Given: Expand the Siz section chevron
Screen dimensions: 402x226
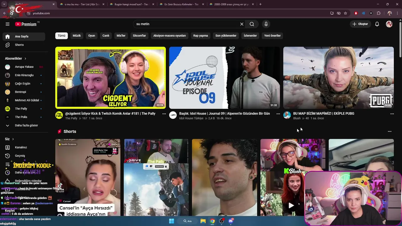Looking at the screenshot, I should coord(13,139).
